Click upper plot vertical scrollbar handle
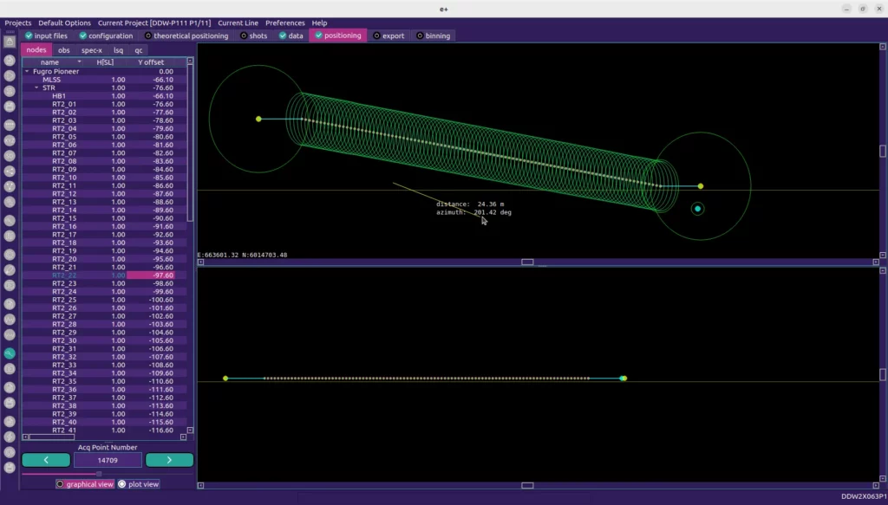 (882, 151)
